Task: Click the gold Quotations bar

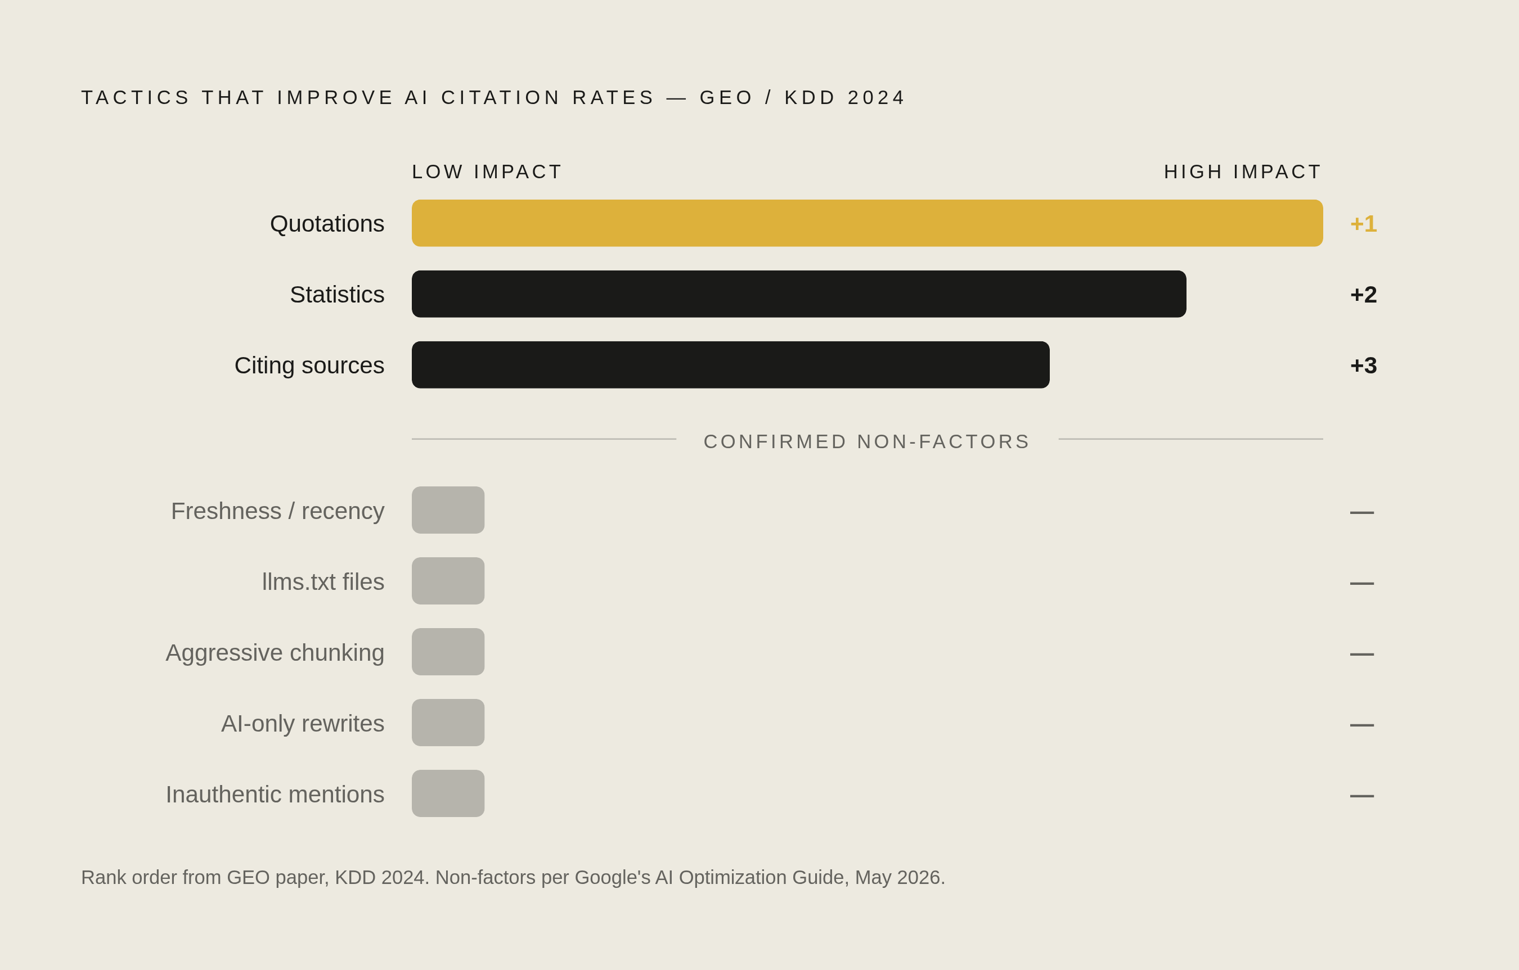Action: click(x=868, y=223)
